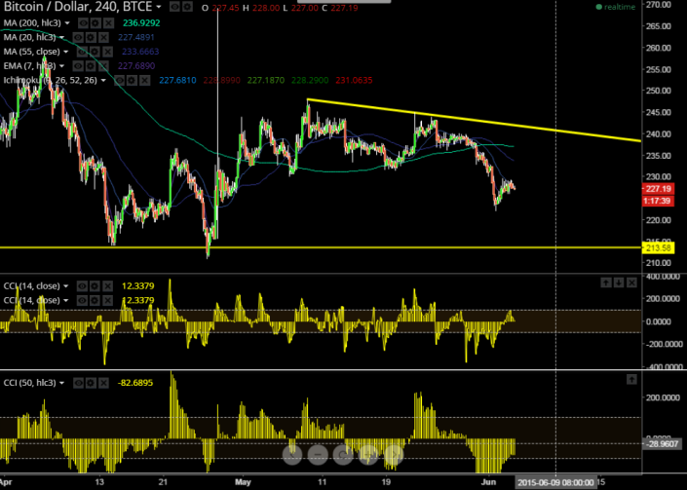Toggle the CCI (50, hlc3) visibility eye
Screen dimensions: 687x490
(x=78, y=383)
